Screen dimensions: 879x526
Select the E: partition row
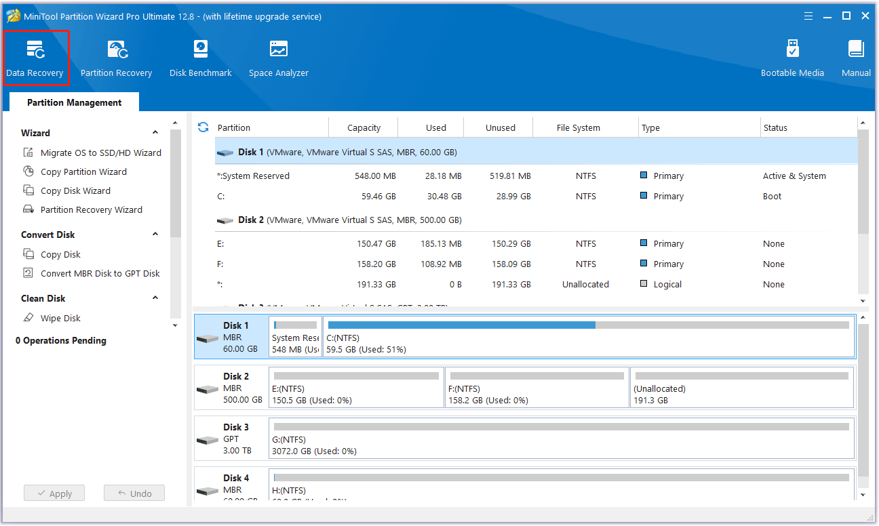[536, 243]
